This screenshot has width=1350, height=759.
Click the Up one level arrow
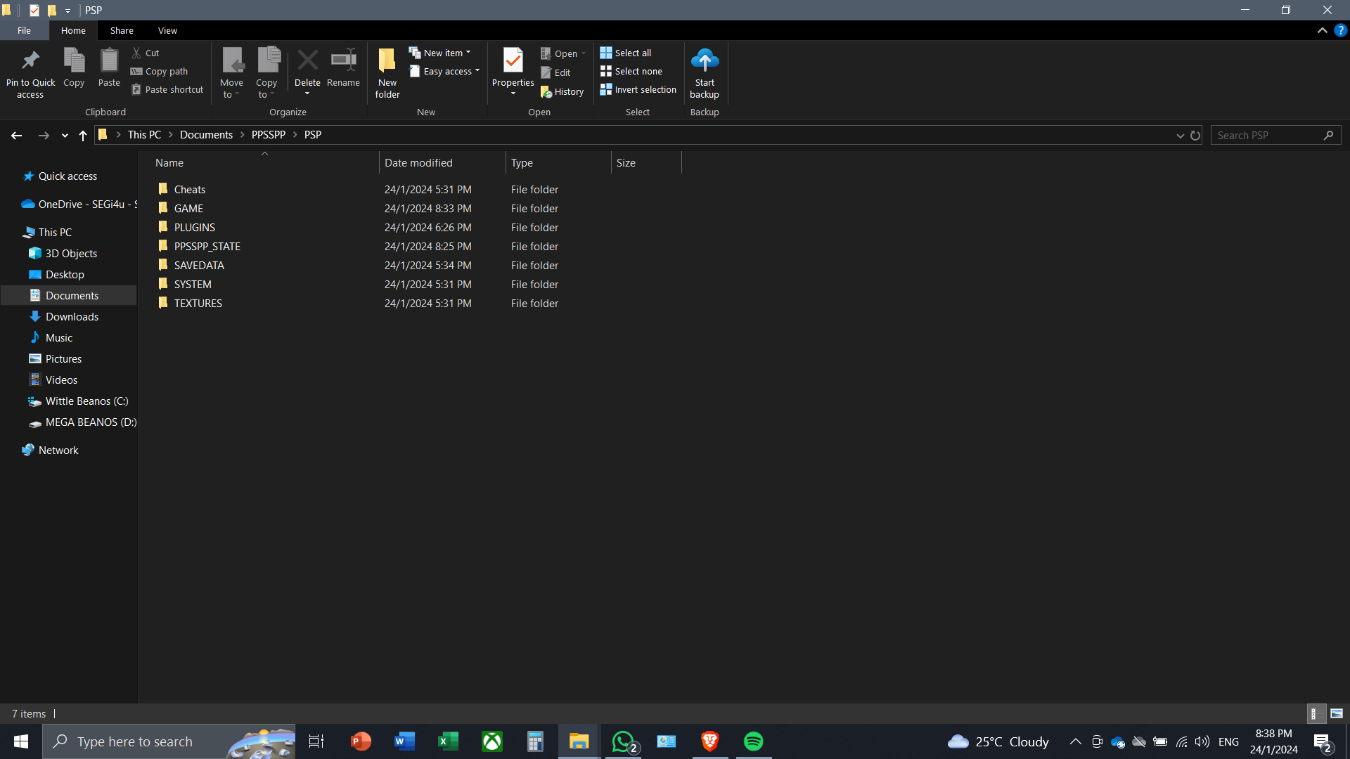click(83, 135)
